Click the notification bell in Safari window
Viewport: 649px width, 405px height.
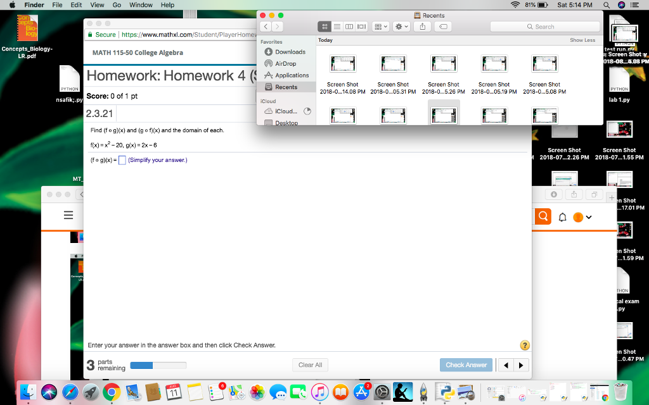(562, 217)
